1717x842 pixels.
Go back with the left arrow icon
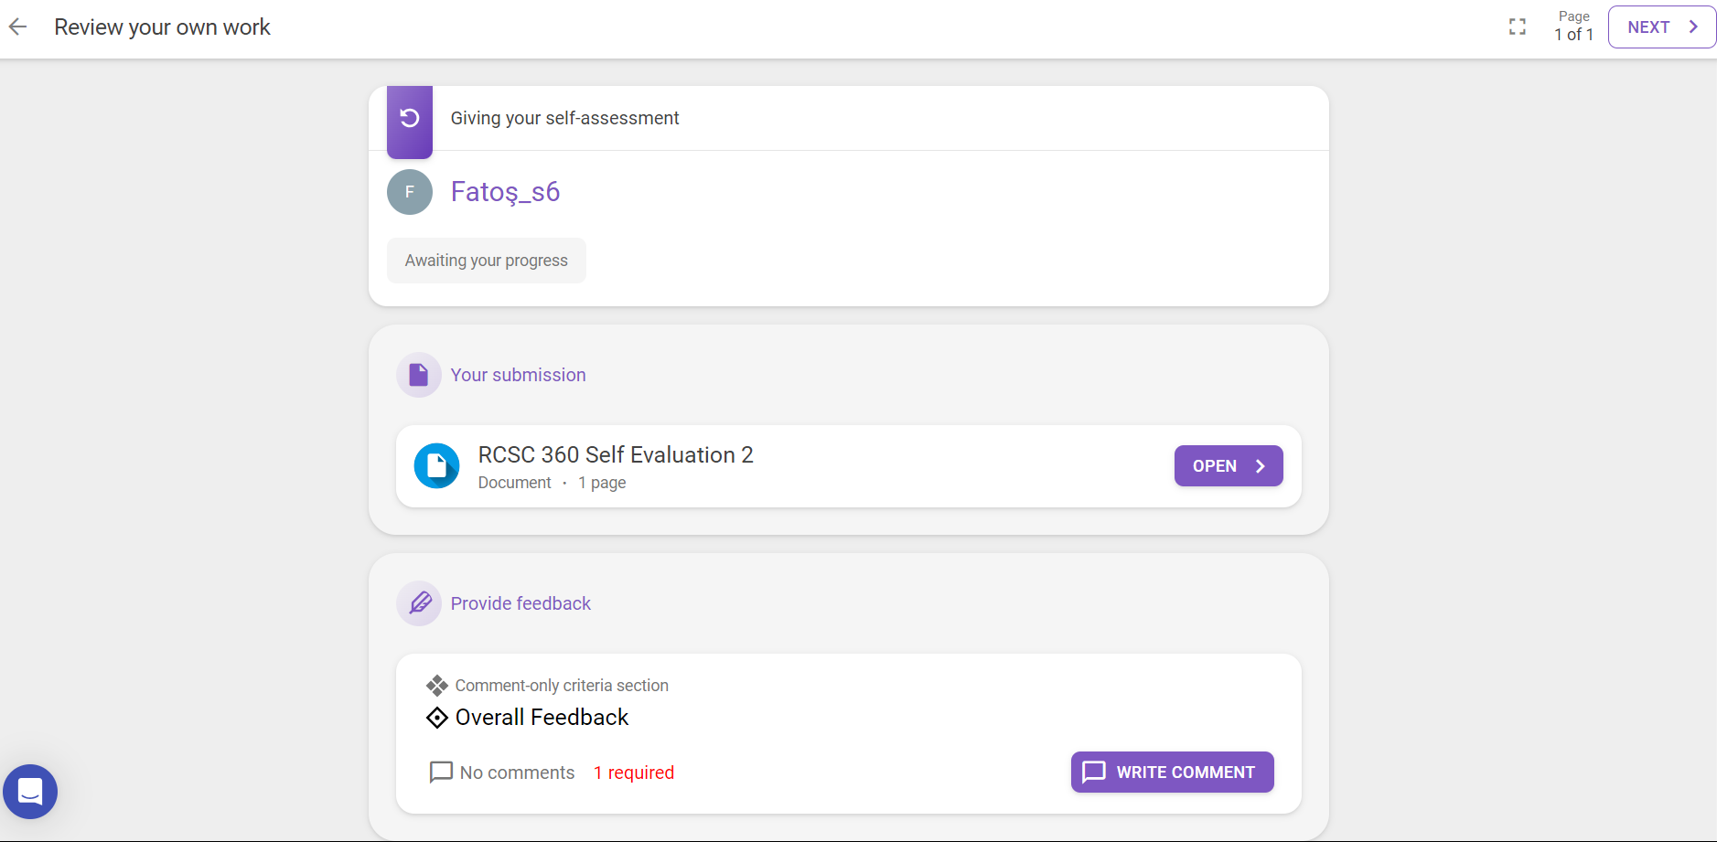click(x=17, y=27)
